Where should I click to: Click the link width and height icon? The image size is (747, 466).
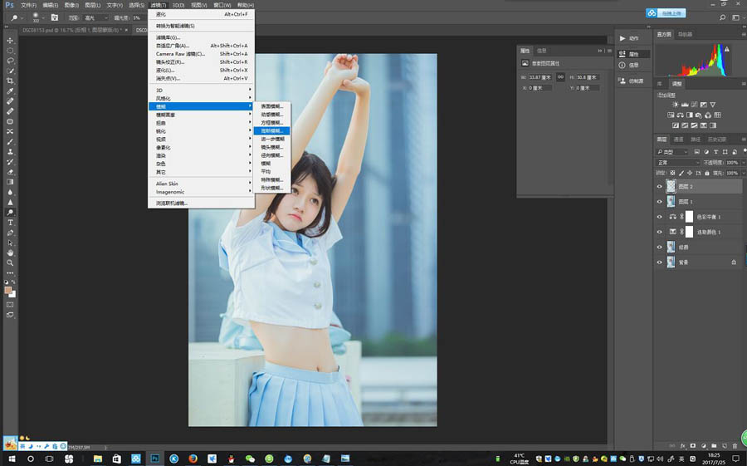tap(560, 76)
